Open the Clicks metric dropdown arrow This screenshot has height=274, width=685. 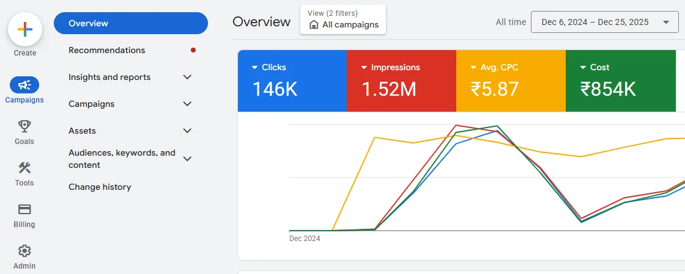tap(255, 68)
